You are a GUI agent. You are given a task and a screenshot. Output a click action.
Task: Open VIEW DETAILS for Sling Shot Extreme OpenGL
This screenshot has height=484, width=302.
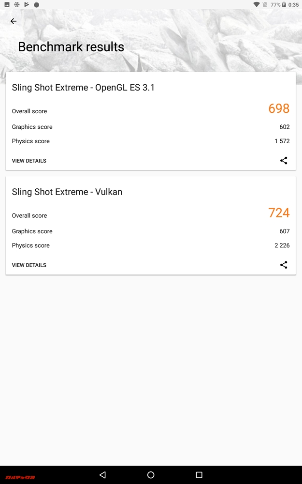(x=29, y=160)
